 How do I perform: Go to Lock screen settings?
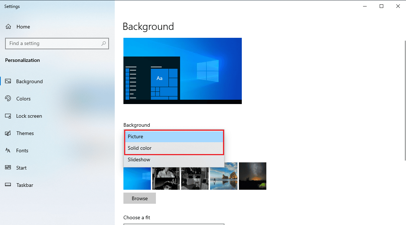[x=57, y=116]
